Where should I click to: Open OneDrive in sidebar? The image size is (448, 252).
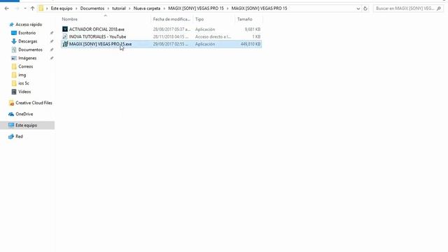pos(24,114)
